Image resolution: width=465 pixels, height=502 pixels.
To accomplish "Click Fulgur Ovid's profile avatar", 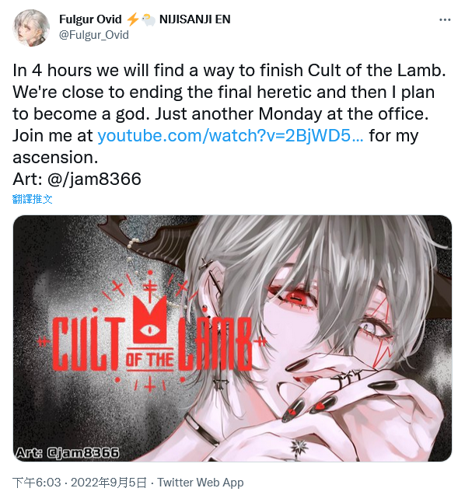I will pyautogui.click(x=31, y=28).
